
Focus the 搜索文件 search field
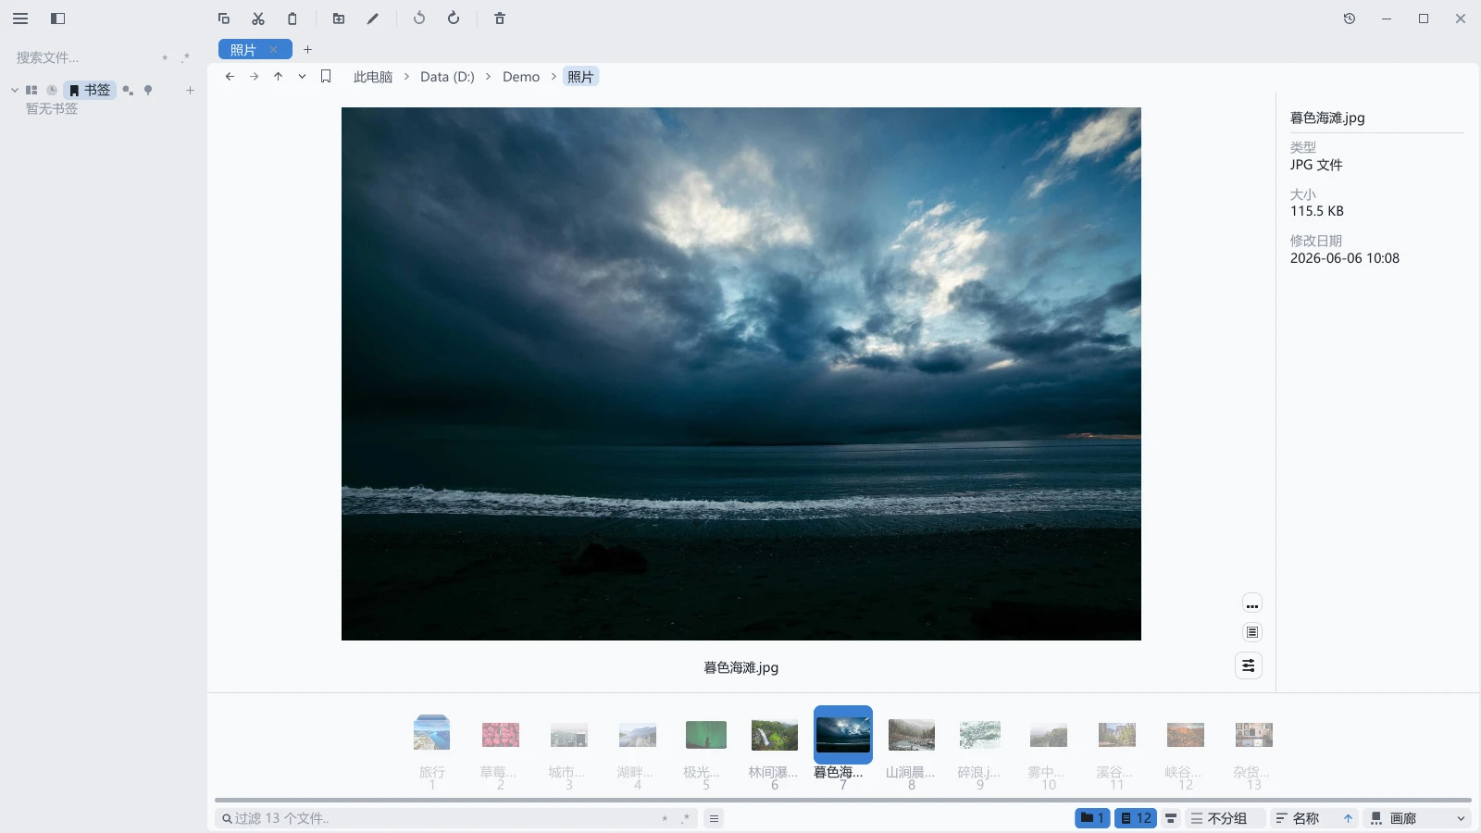[83, 57]
